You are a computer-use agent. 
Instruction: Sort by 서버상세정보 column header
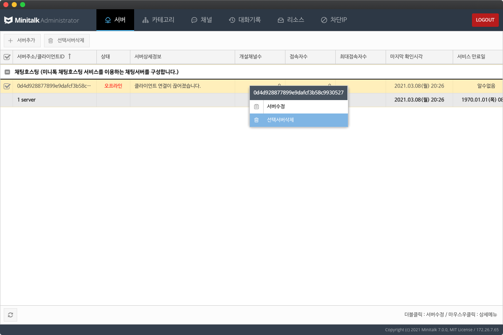click(182, 57)
